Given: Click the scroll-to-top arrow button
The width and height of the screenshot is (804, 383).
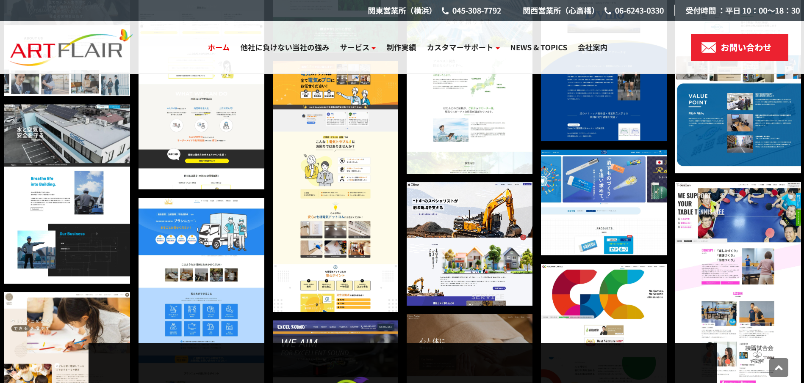Looking at the screenshot, I should click(779, 367).
